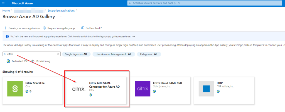Click purple citrix logo of Cloud SAML SSO
This screenshot has height=112, width=285.
pyautogui.click(x=142, y=89)
